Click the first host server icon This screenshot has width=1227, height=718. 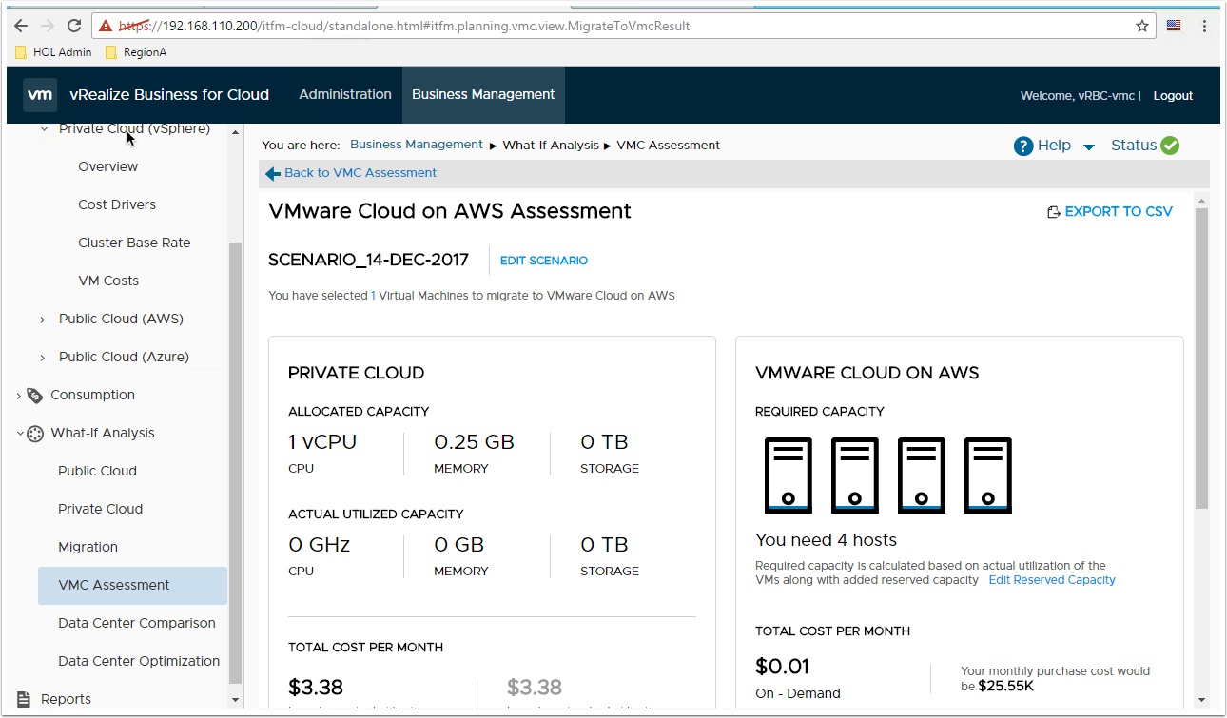(789, 475)
